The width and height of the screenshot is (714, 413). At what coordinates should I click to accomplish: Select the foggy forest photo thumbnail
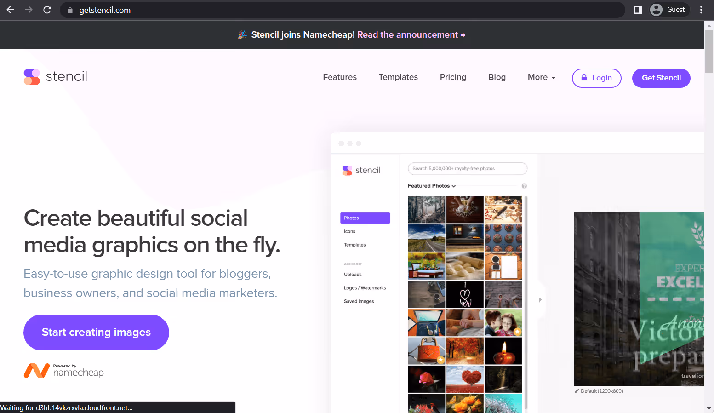pyautogui.click(x=427, y=210)
